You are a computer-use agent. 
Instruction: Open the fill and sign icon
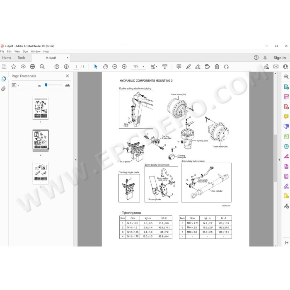point(266,67)
